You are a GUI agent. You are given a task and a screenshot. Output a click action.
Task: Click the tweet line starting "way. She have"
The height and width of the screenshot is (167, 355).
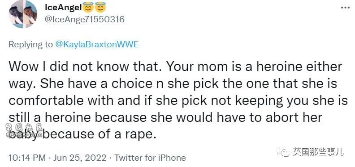tap(173, 84)
